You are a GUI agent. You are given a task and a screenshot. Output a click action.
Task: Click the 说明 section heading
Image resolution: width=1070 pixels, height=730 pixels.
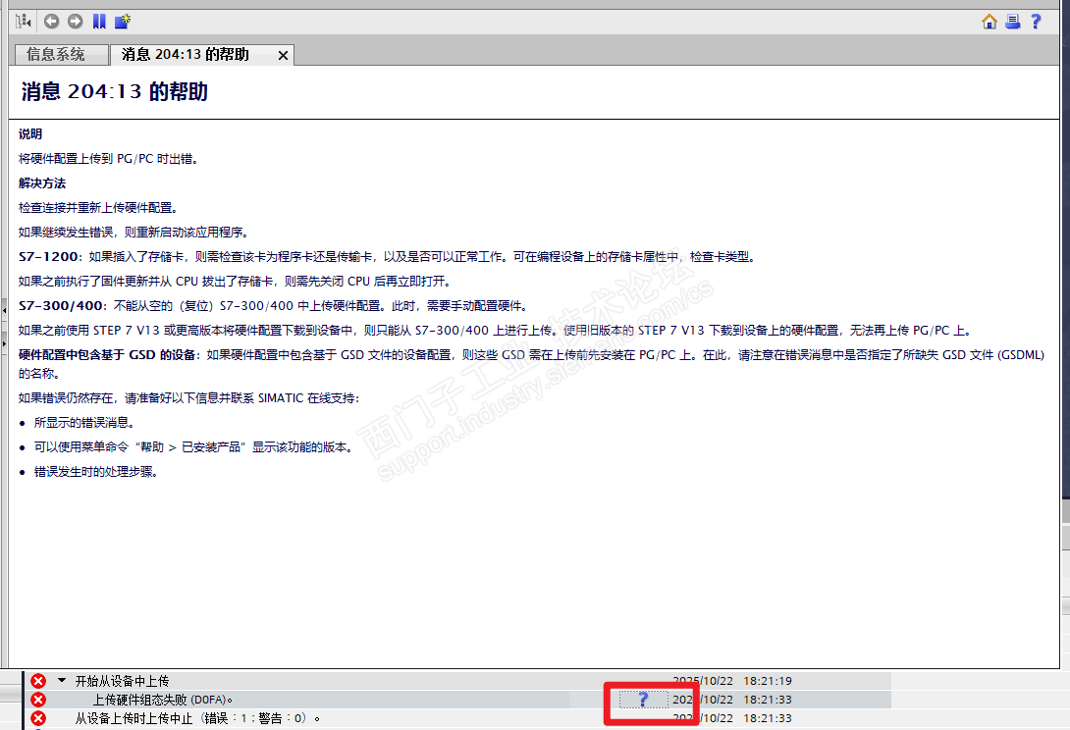click(30, 133)
